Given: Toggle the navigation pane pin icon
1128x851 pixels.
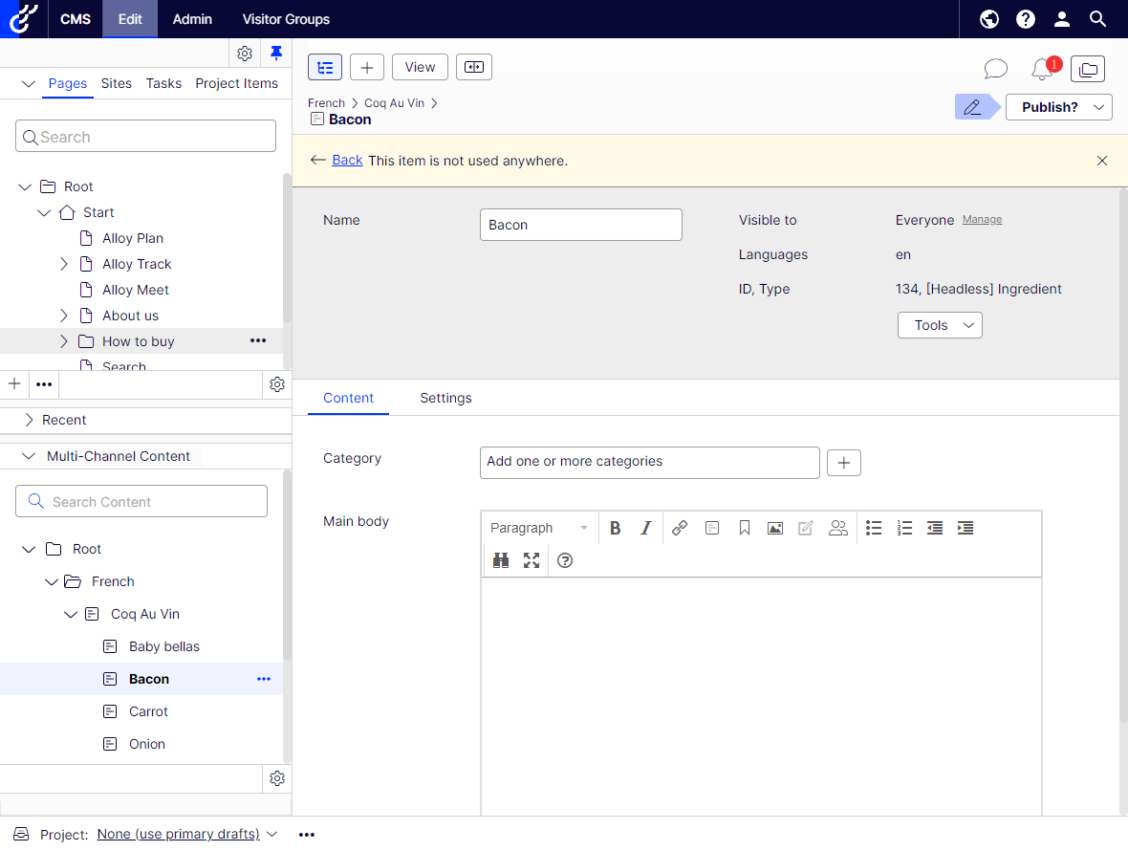Looking at the screenshot, I should [x=276, y=53].
